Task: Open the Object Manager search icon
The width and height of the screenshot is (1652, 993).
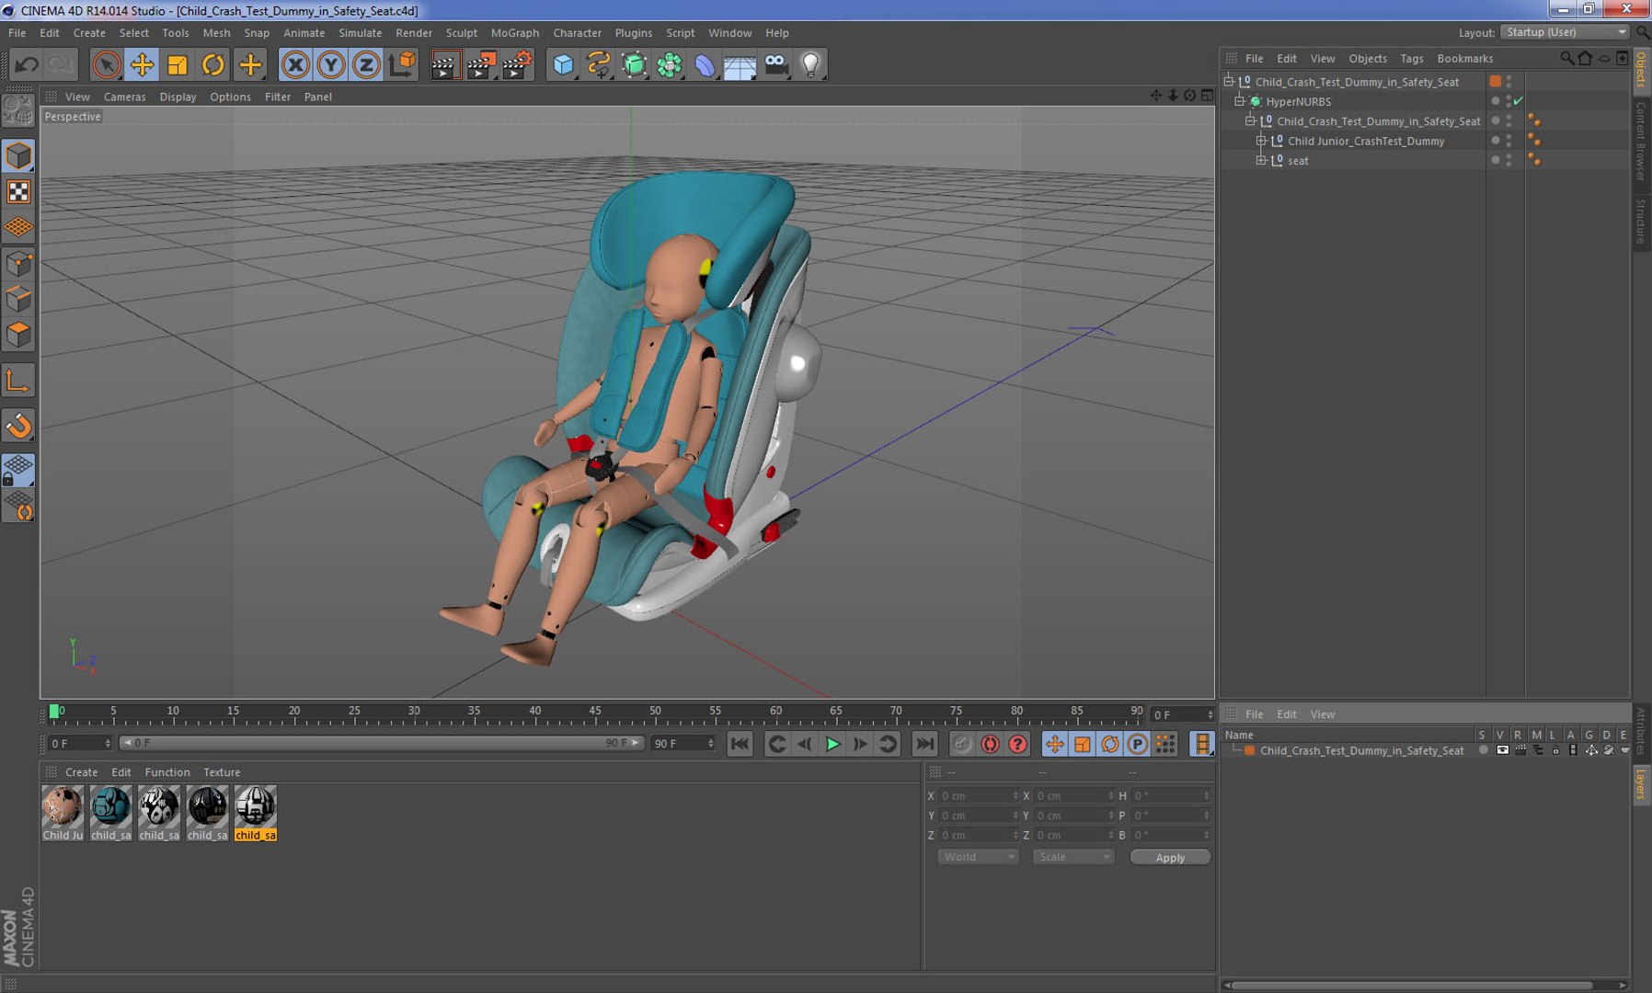Action: click(1566, 58)
